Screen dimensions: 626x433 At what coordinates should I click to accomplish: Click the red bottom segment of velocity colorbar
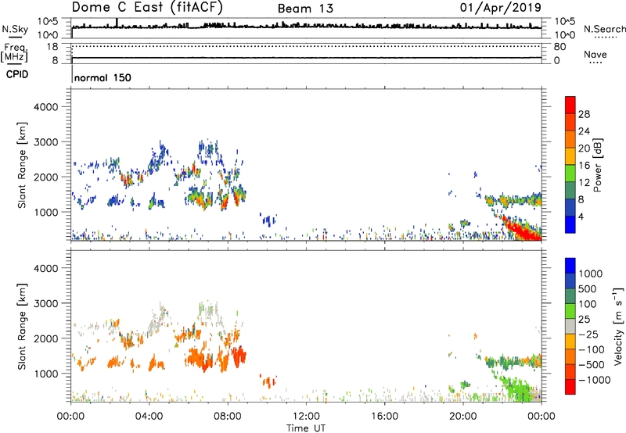pyautogui.click(x=570, y=387)
